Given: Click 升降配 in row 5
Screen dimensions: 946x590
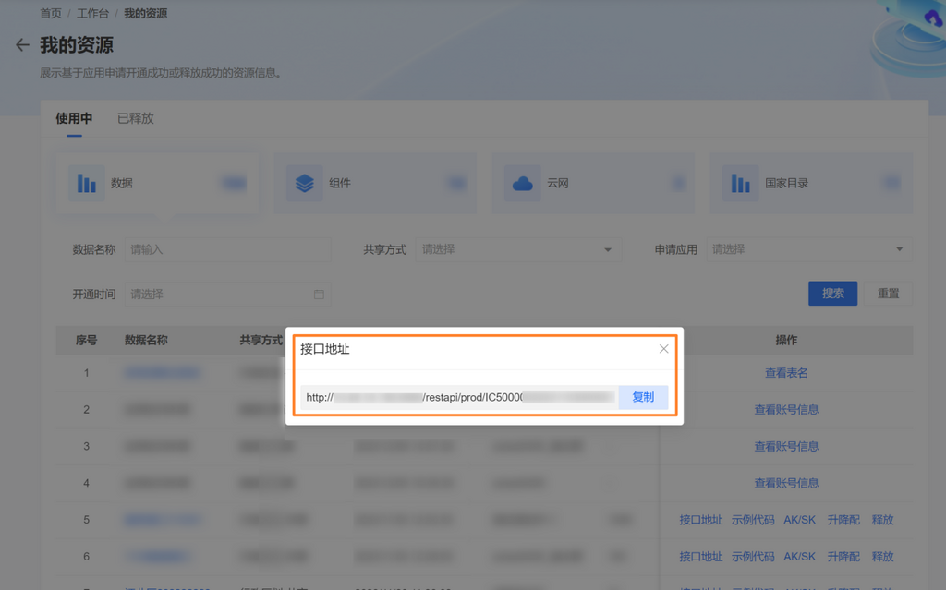Looking at the screenshot, I should (843, 520).
